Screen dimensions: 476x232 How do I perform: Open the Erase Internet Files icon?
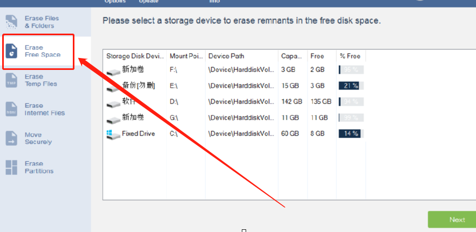11,109
